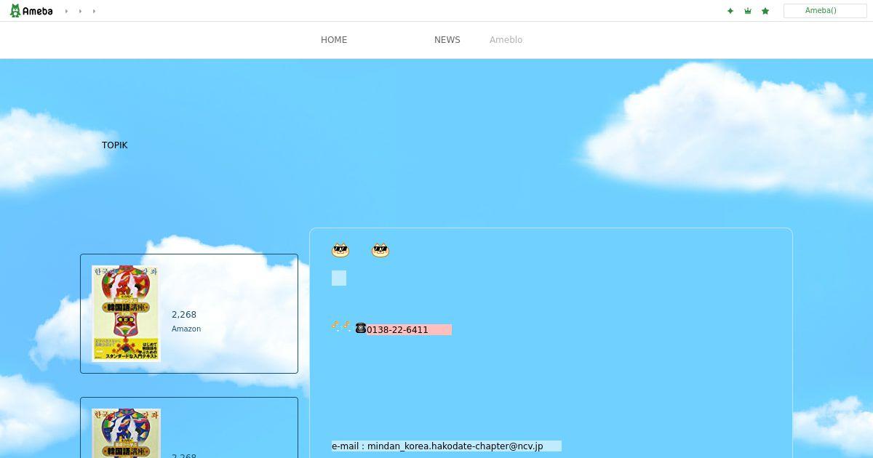Click the small light blue square
The image size is (873, 458).
click(339, 278)
